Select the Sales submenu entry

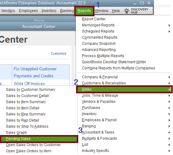click(x=124, y=89)
